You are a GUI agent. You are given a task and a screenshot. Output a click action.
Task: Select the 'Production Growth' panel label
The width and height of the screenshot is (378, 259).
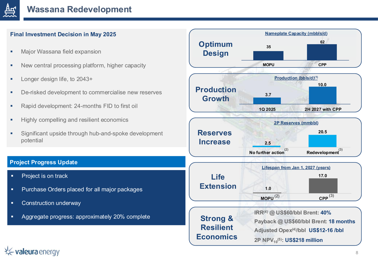215,94
